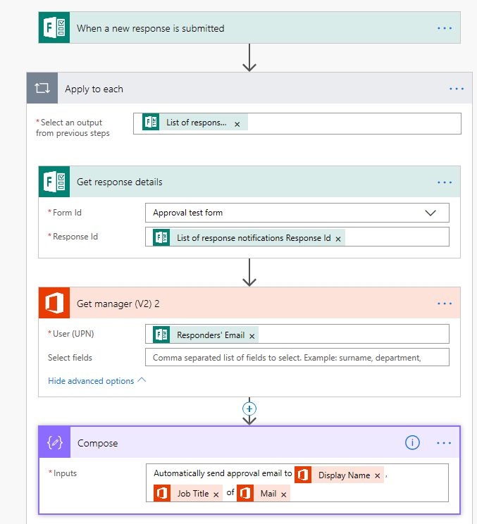
Task: Expand the Form Id dropdown
Action: coord(430,212)
